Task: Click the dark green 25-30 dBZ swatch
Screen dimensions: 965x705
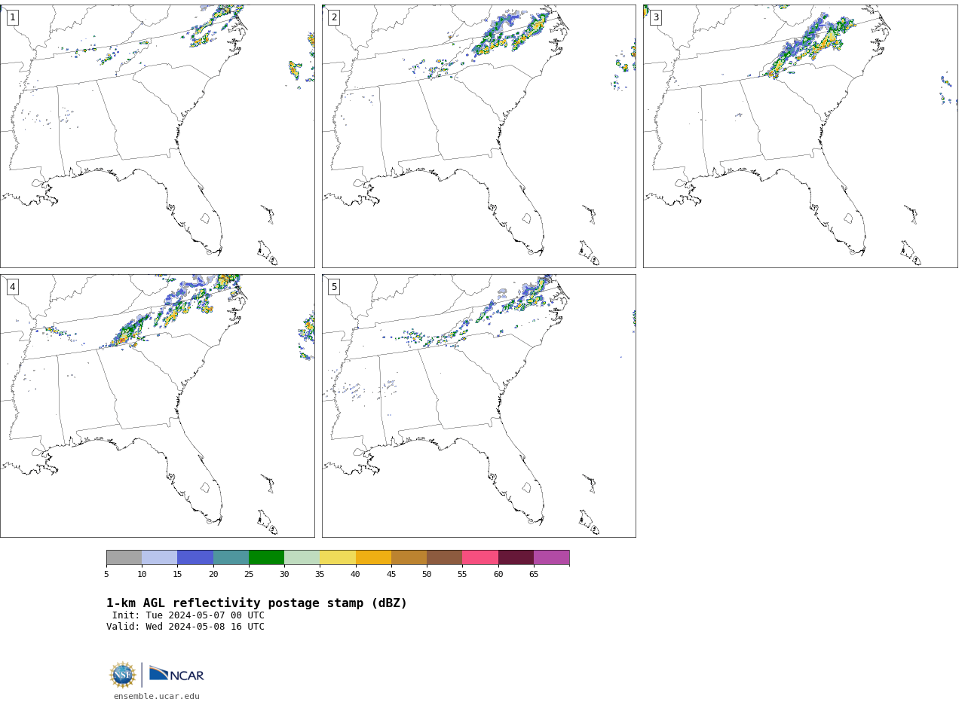Action: click(266, 557)
